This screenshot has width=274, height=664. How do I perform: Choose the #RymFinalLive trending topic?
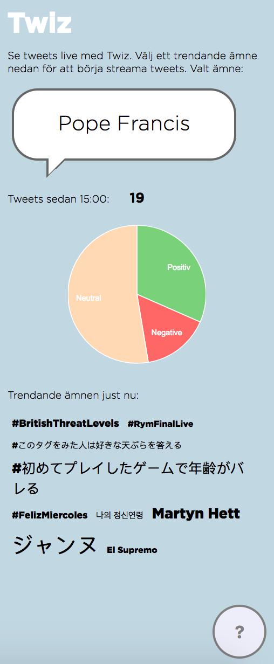(x=160, y=424)
